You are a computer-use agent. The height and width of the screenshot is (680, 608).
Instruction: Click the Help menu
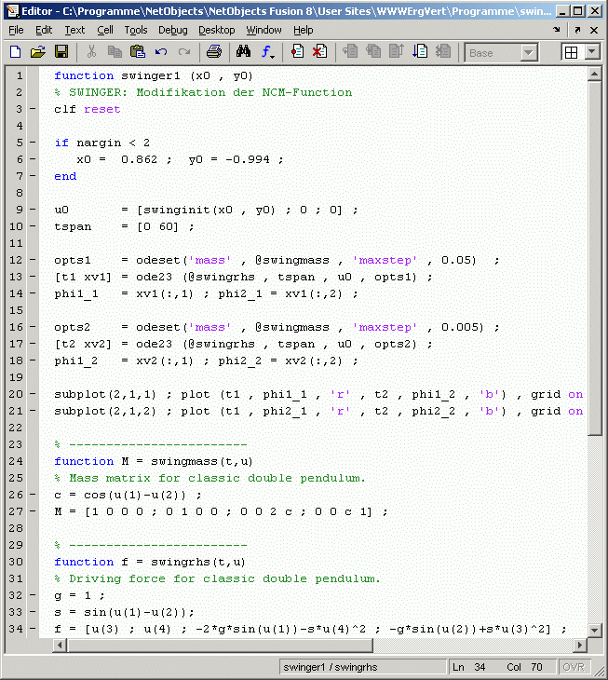(x=304, y=30)
